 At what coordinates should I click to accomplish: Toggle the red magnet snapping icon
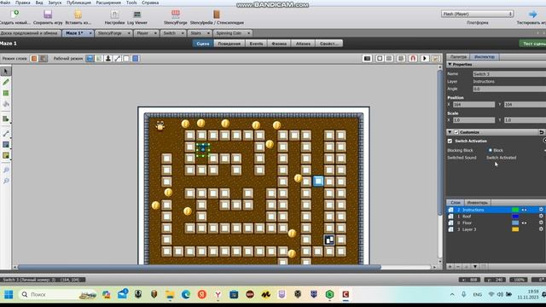413,59
